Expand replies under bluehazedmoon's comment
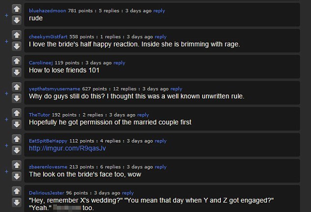Image resolution: width=311 pixels, height=212 pixels. [6, 15]
